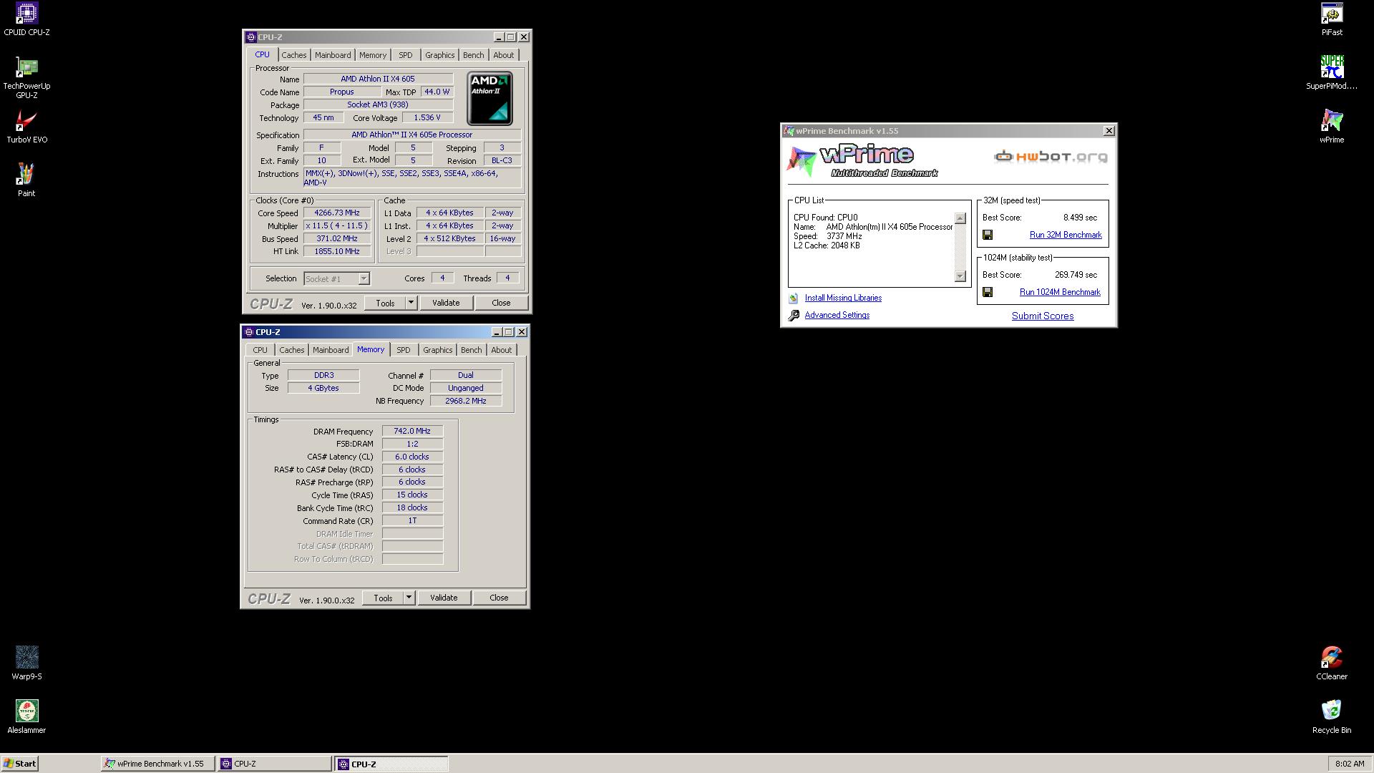Switch to CPU tab in lower CPU-Z window

coord(260,350)
